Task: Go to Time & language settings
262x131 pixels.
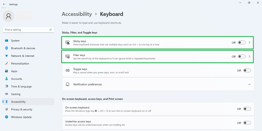Action: coord(28,86)
